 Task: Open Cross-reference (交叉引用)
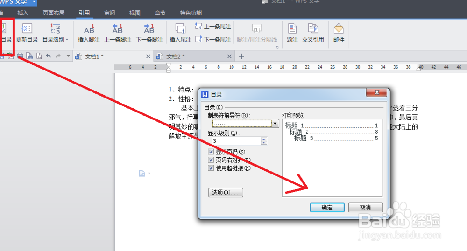tap(313, 33)
